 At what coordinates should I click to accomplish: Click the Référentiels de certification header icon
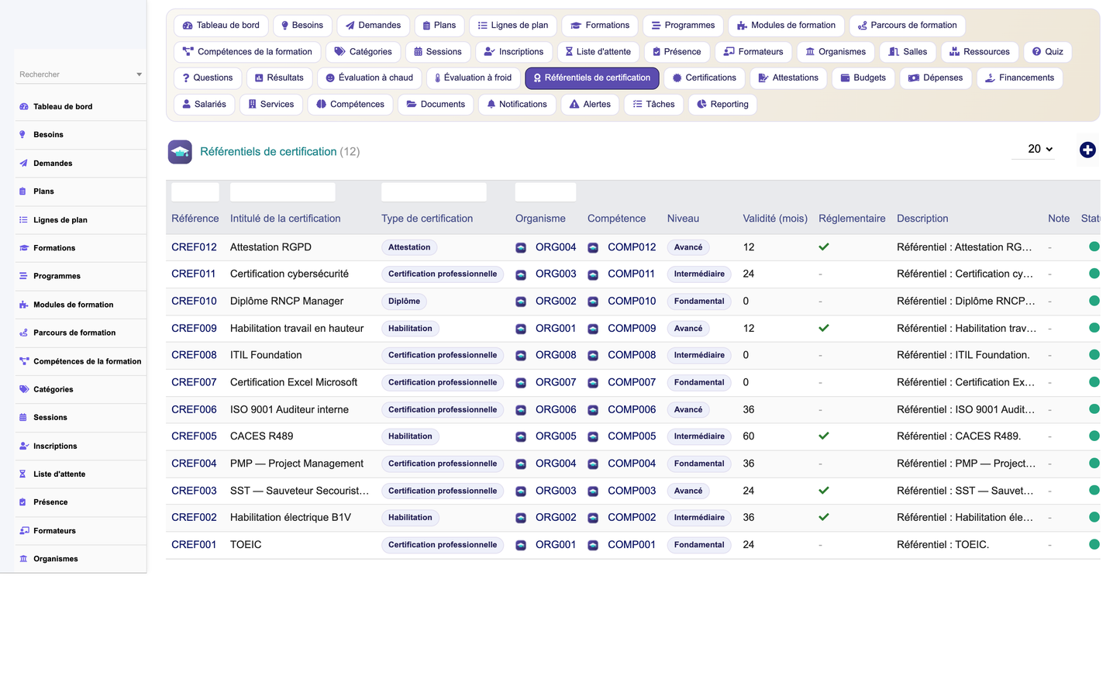[180, 151]
